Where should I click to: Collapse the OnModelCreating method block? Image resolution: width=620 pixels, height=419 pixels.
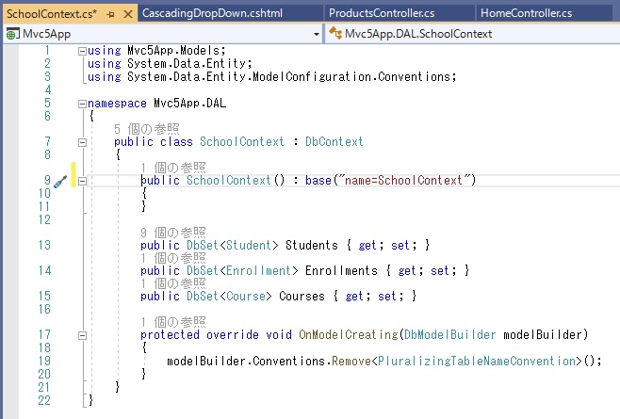click(x=82, y=334)
